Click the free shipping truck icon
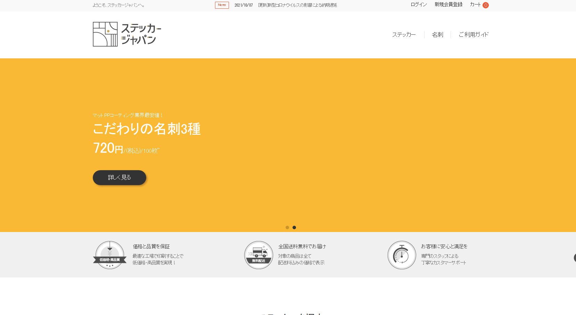 pos(258,255)
